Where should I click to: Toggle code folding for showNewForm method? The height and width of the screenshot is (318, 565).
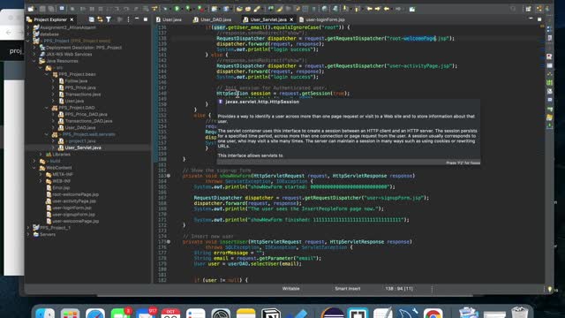point(169,176)
